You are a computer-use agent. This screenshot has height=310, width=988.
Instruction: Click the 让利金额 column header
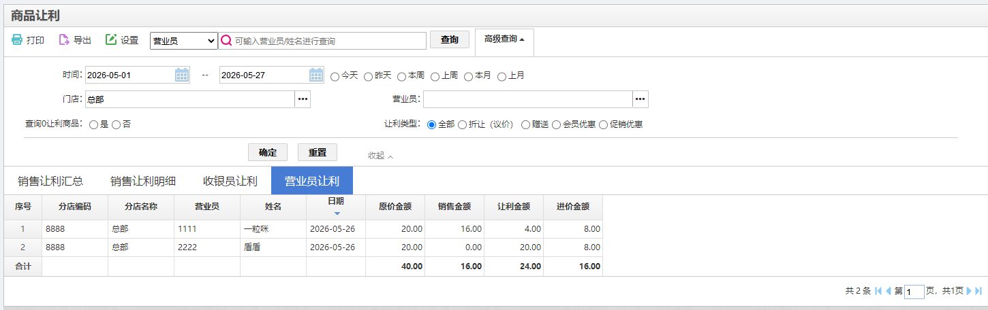(514, 207)
